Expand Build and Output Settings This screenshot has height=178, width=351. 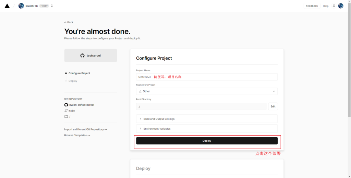pos(207,119)
